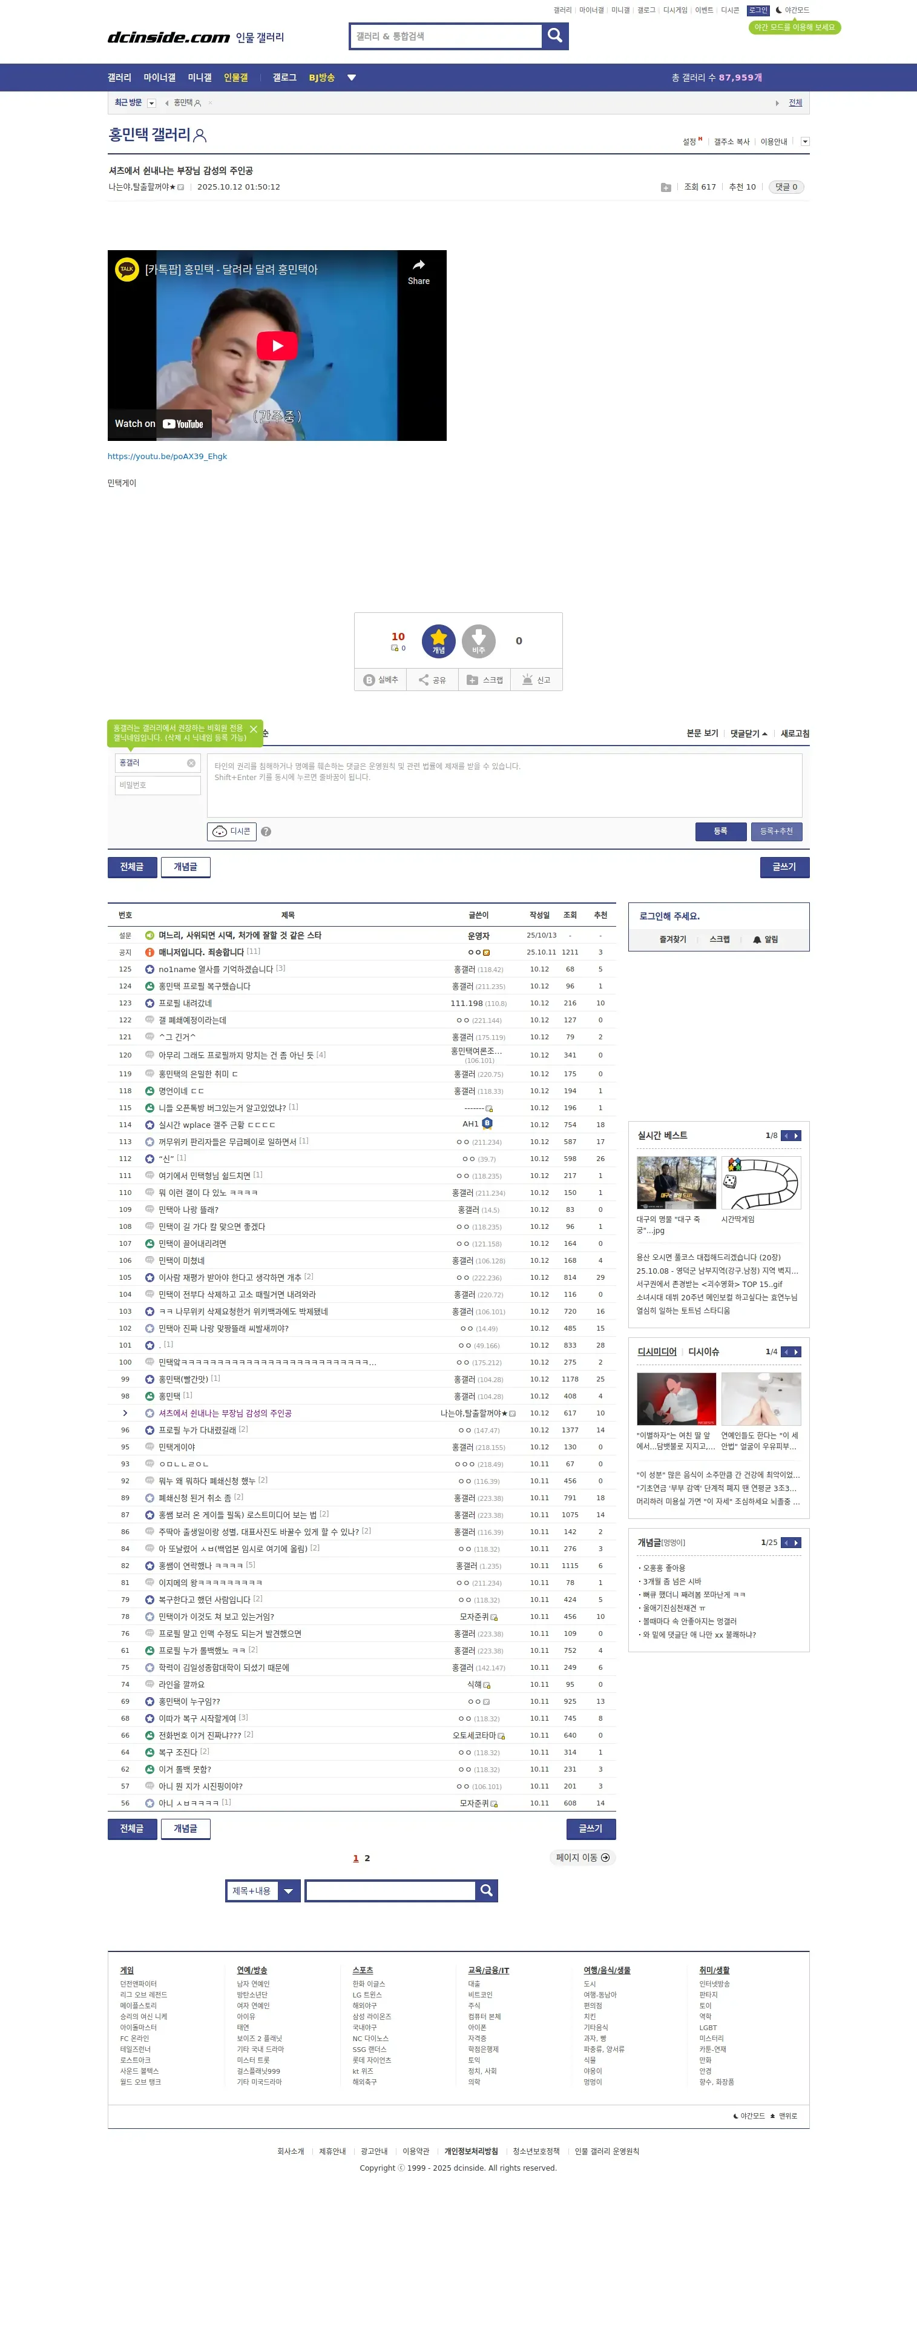Click the header search magnifier icon

(555, 36)
